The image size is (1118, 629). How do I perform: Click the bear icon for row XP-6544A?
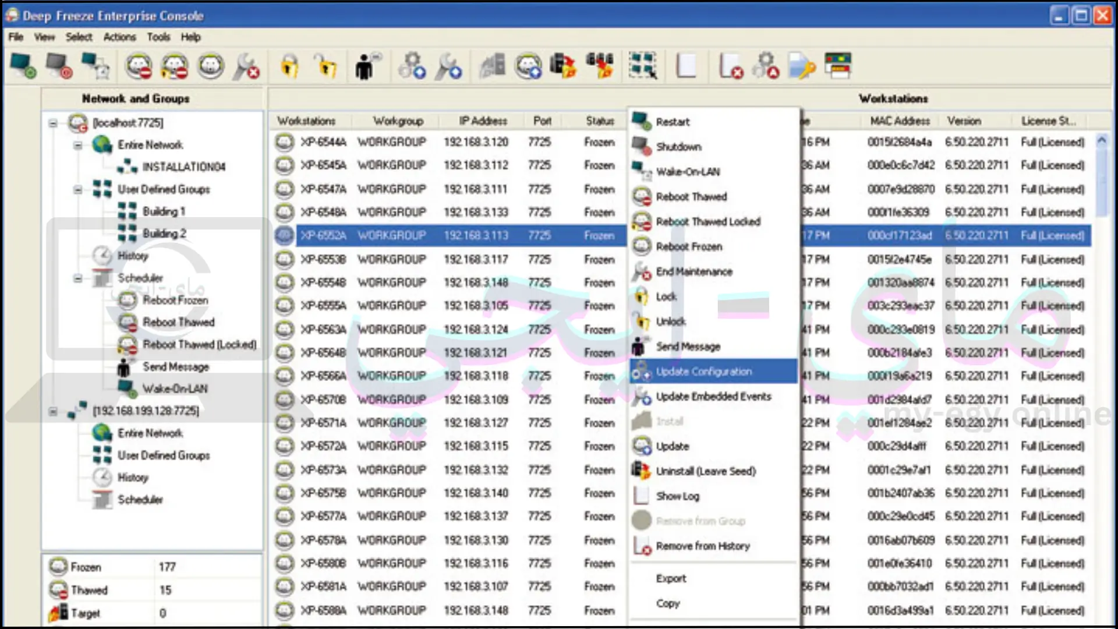pos(284,142)
